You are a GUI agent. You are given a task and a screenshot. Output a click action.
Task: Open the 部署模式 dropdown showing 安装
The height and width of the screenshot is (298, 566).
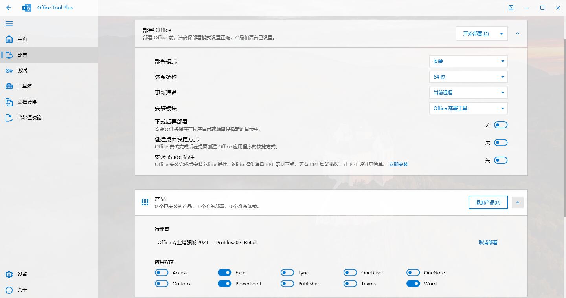pyautogui.click(x=468, y=61)
